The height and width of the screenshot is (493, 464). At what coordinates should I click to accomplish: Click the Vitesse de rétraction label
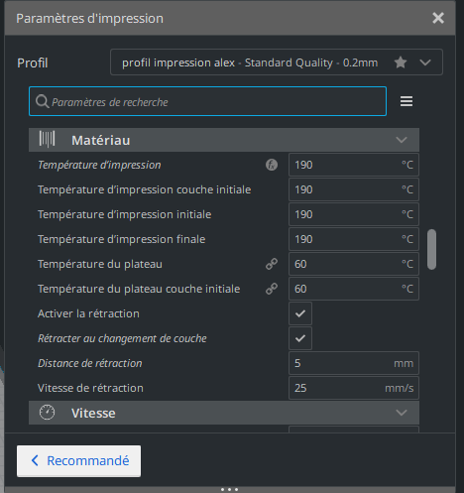[90, 388]
